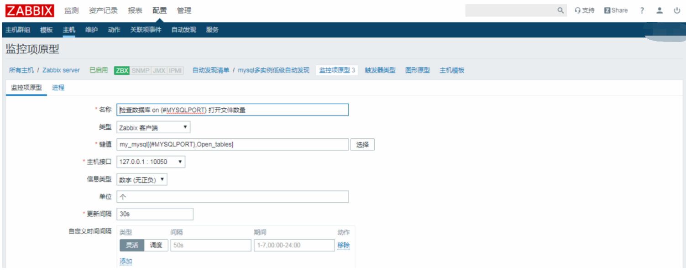Open the 配置 menu
Viewport: 686px width, 278px height.
pos(160,10)
